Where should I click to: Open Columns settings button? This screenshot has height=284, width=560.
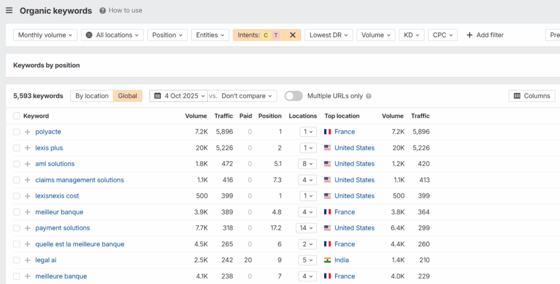click(x=532, y=96)
